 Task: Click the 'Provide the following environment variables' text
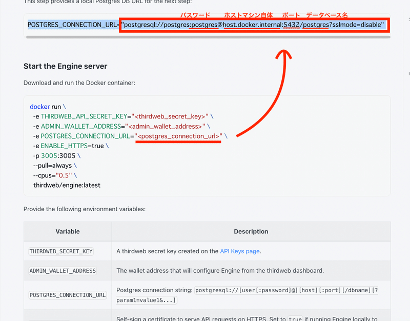(85, 209)
